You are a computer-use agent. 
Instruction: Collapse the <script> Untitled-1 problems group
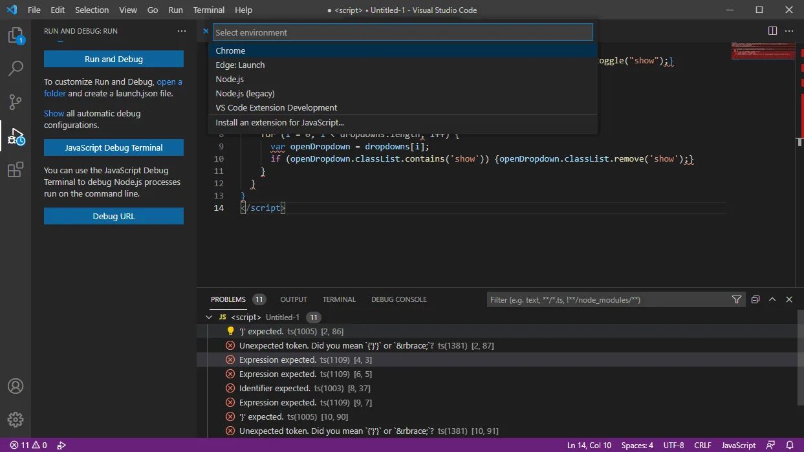(x=208, y=317)
